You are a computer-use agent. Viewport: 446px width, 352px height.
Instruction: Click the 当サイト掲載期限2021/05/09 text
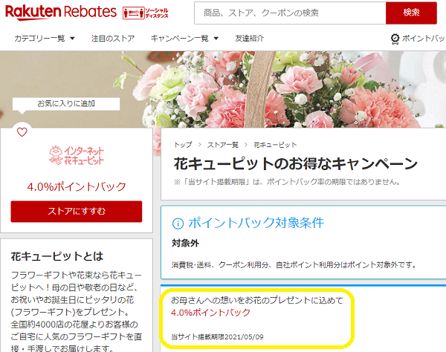tap(217, 337)
